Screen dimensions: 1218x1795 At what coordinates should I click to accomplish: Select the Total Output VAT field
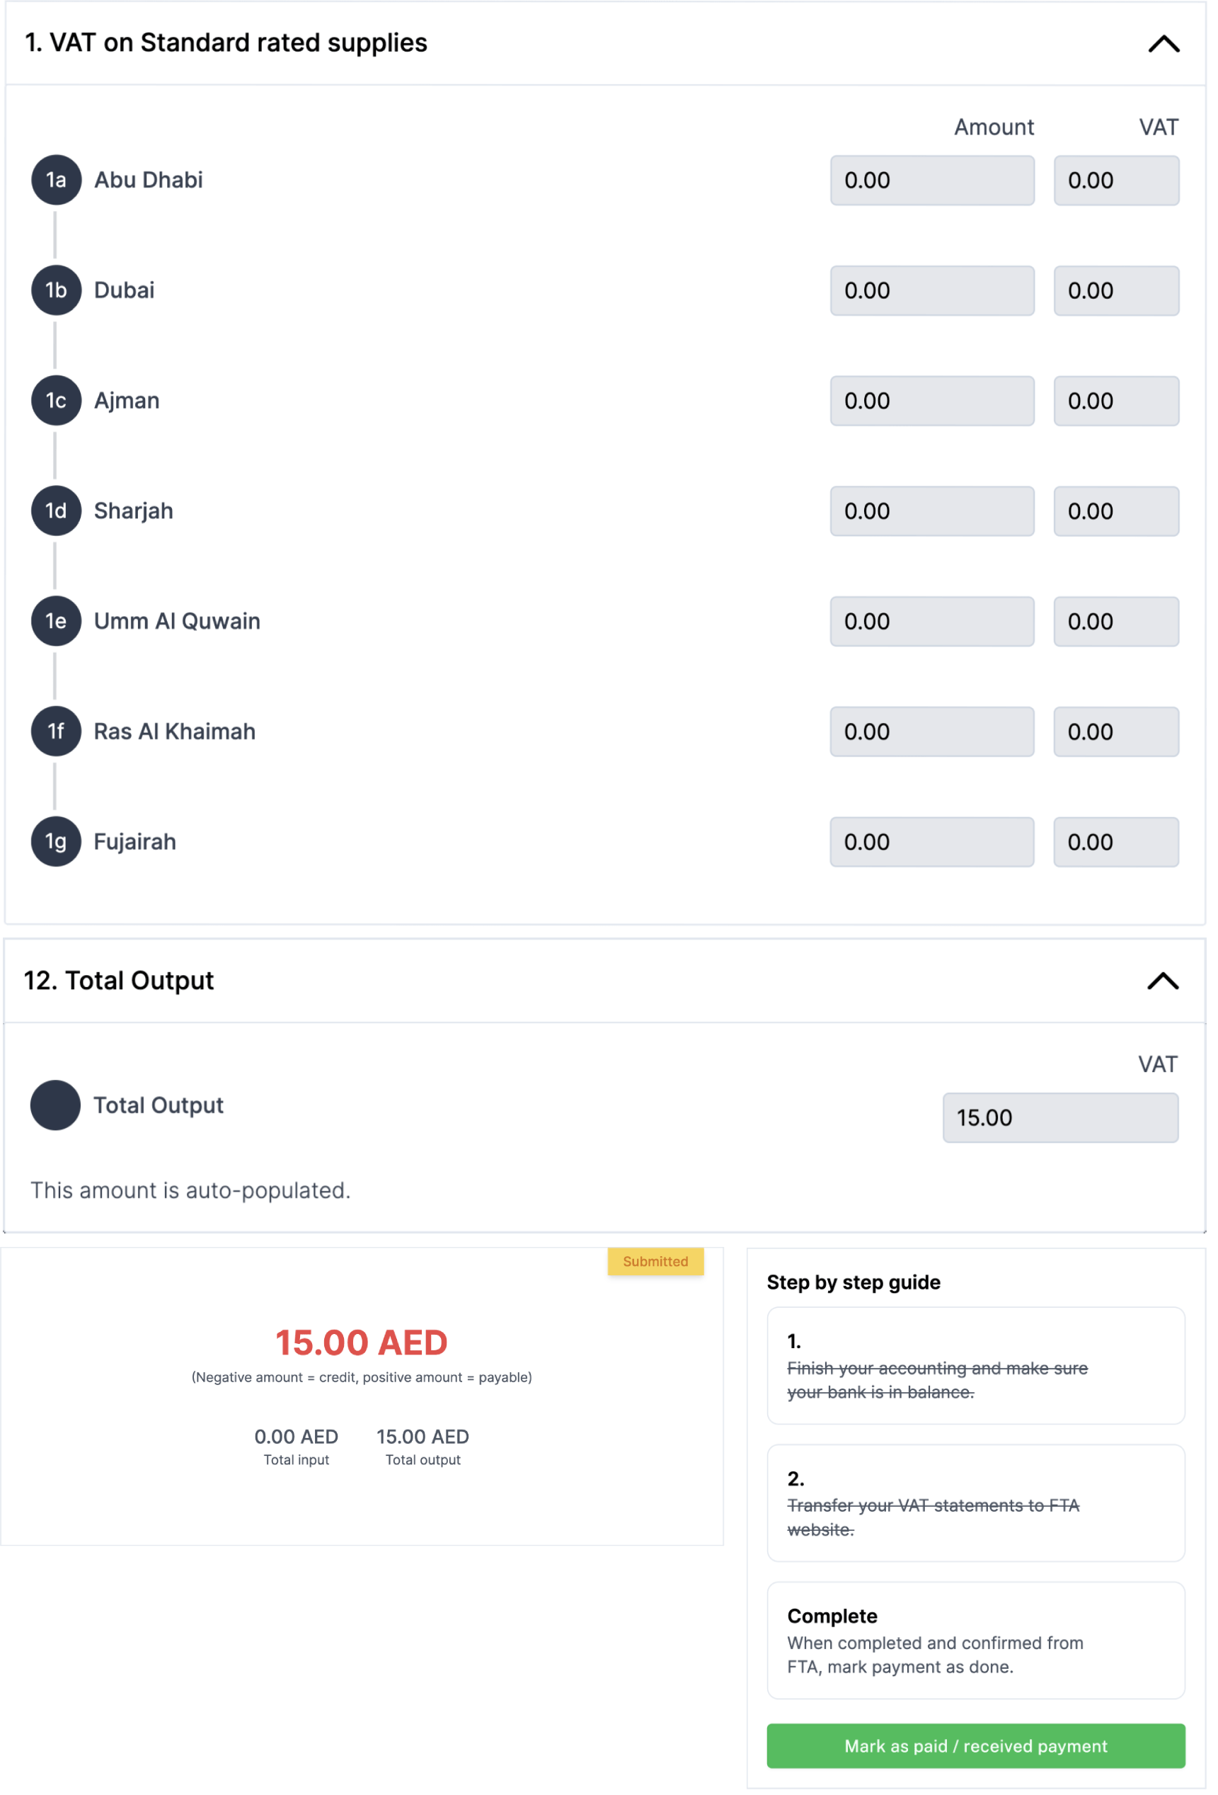1059,1117
